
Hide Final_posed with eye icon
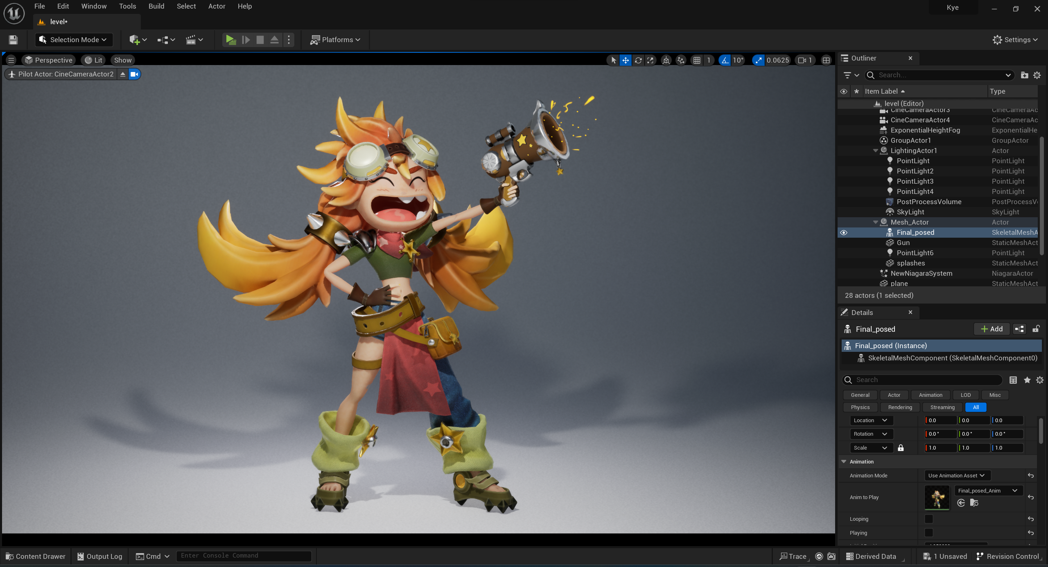pos(844,232)
